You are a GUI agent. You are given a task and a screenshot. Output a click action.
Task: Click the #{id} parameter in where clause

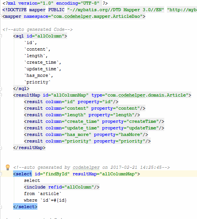point(60,200)
